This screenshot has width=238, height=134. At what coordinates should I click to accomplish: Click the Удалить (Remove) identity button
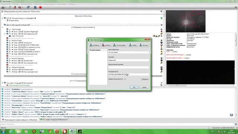click(x=106, y=45)
